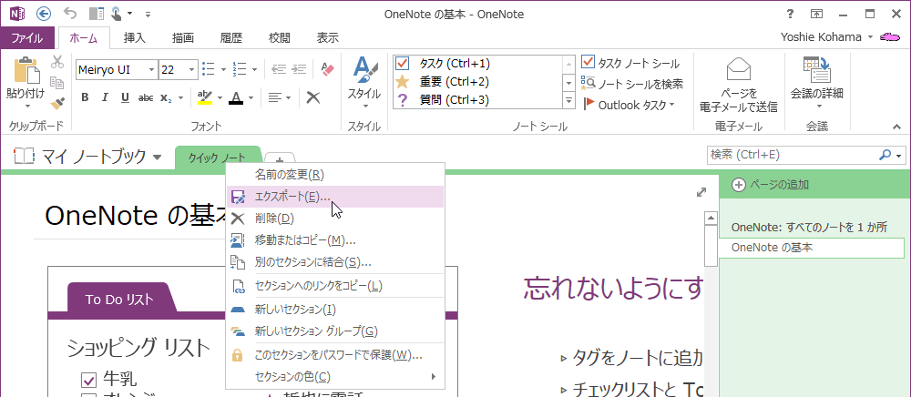
Task: Toggle Italic formatting
Action: click(x=105, y=97)
